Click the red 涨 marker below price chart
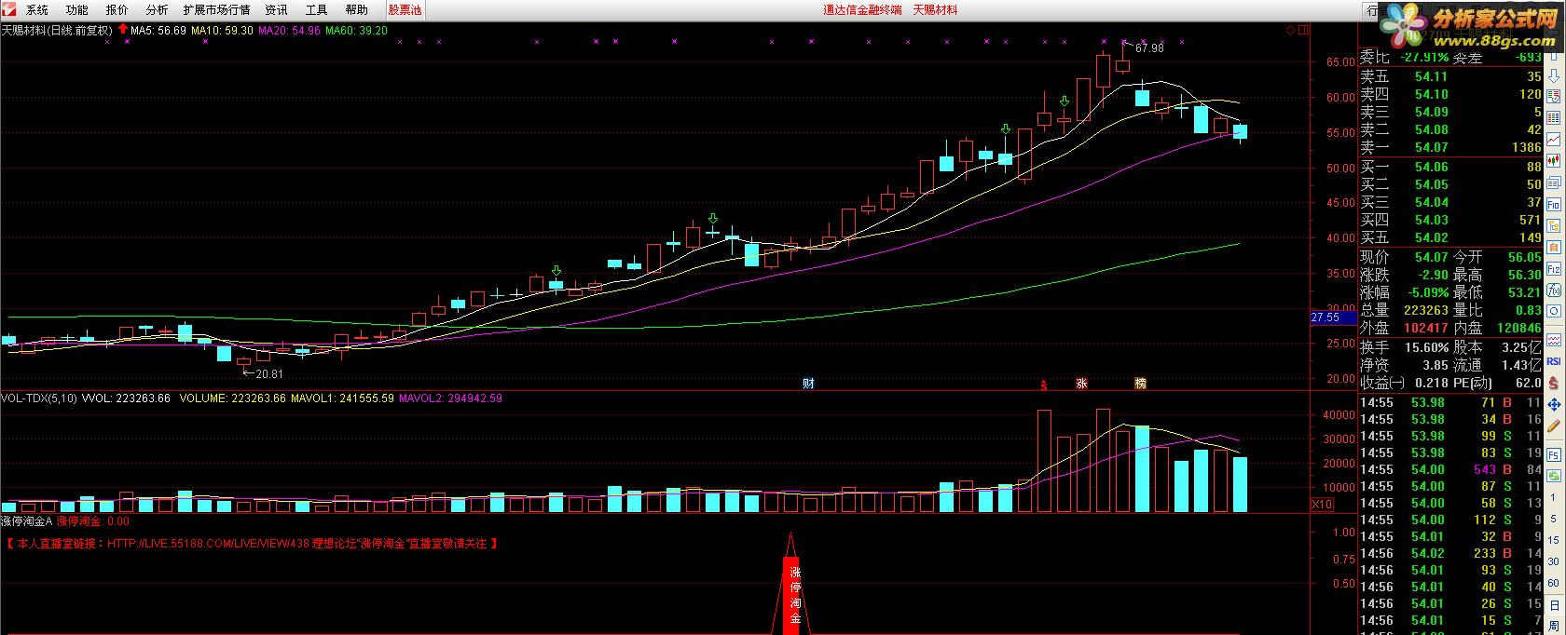This screenshot has width=1566, height=635. click(1081, 383)
